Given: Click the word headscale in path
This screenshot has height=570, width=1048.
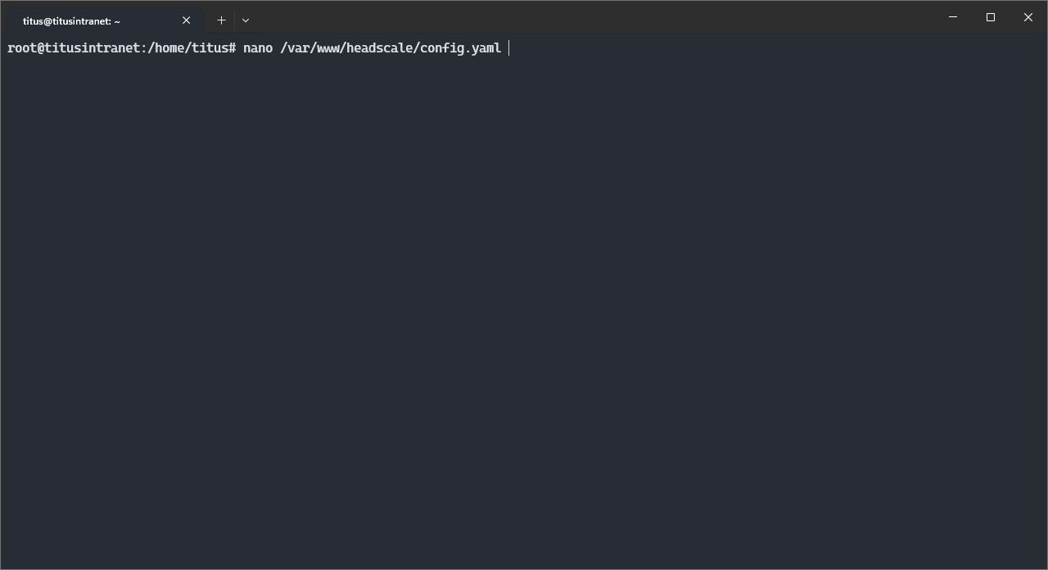Looking at the screenshot, I should point(380,48).
